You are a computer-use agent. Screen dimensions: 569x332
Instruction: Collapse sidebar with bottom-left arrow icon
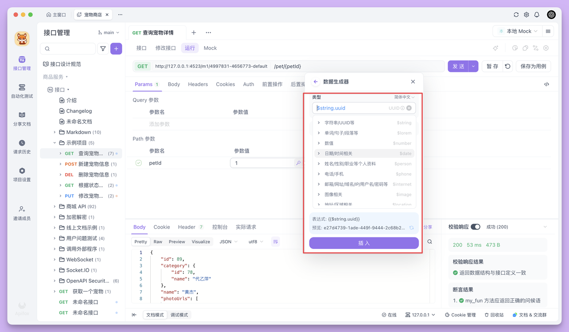pyautogui.click(x=134, y=315)
